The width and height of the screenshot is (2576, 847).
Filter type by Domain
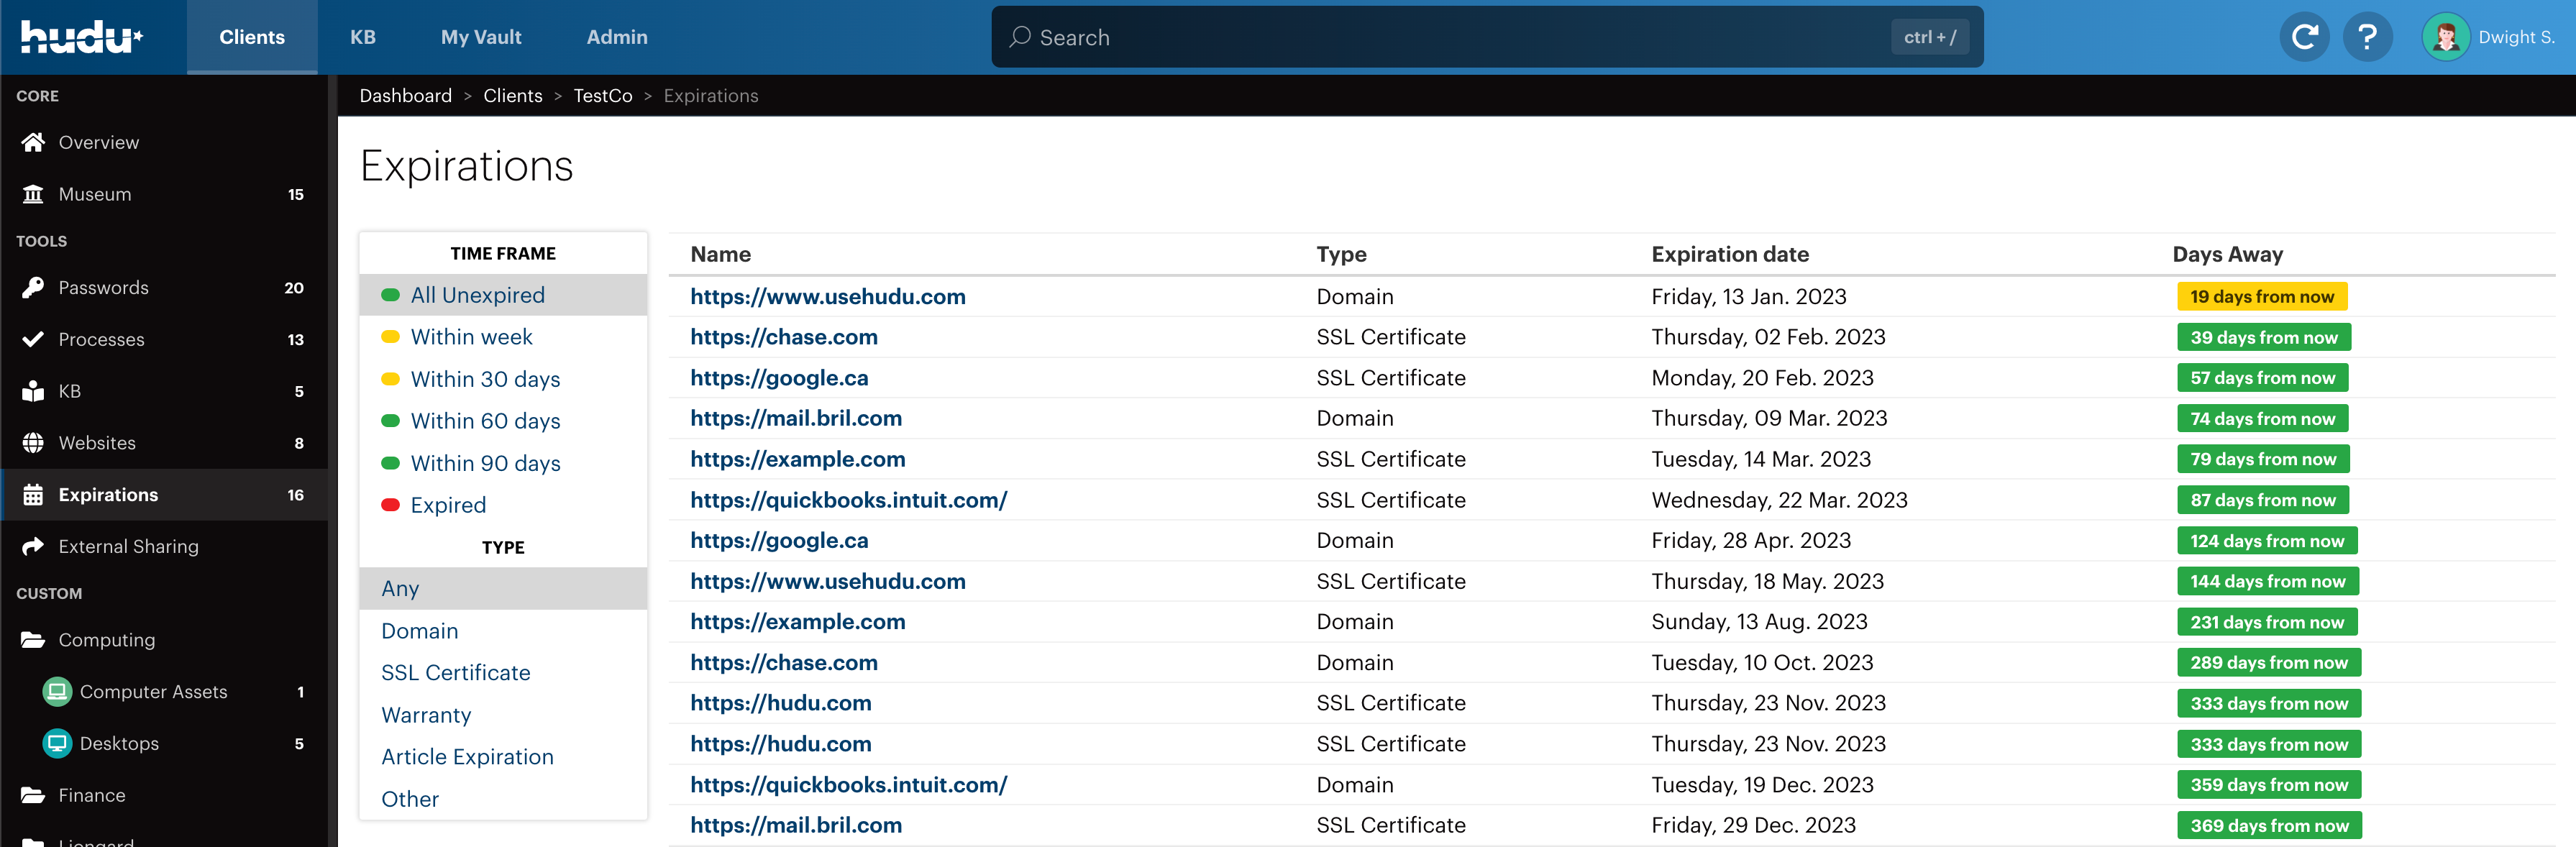[x=503, y=631]
